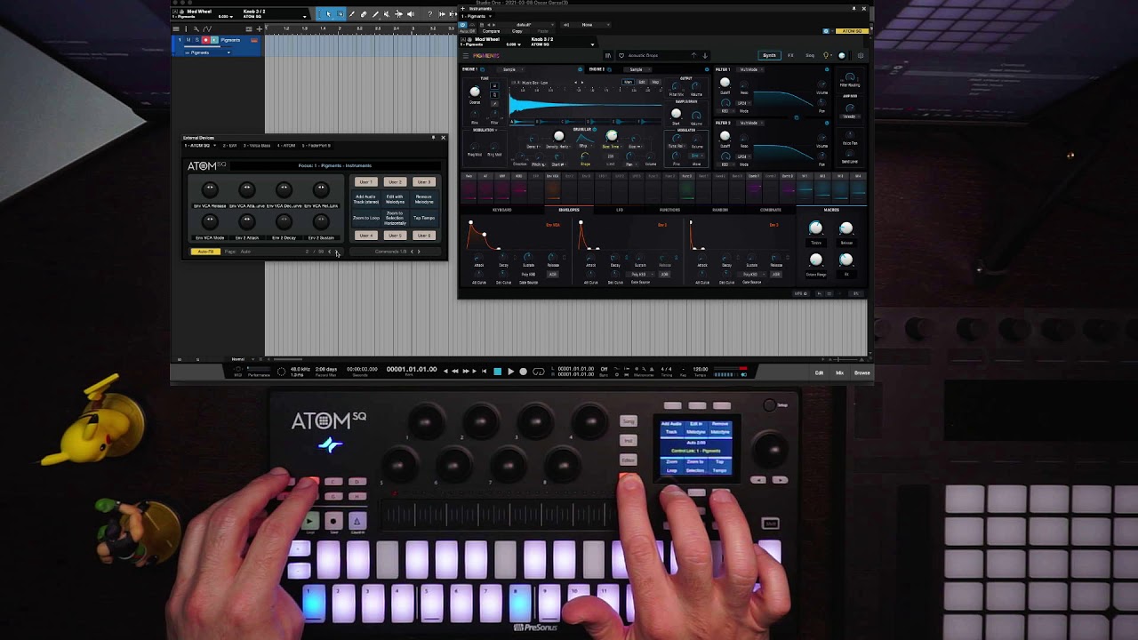1138x640 pixels.
Task: Click the add track plus icon
Action: click(260, 29)
